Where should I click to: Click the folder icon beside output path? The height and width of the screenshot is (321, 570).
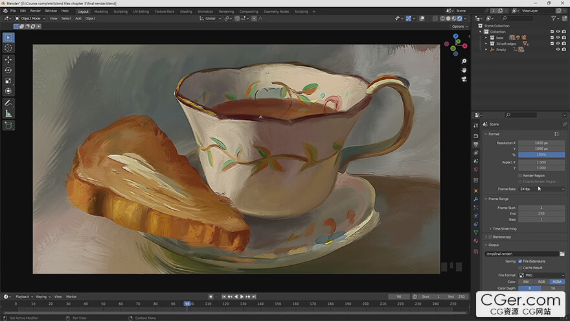click(x=562, y=254)
